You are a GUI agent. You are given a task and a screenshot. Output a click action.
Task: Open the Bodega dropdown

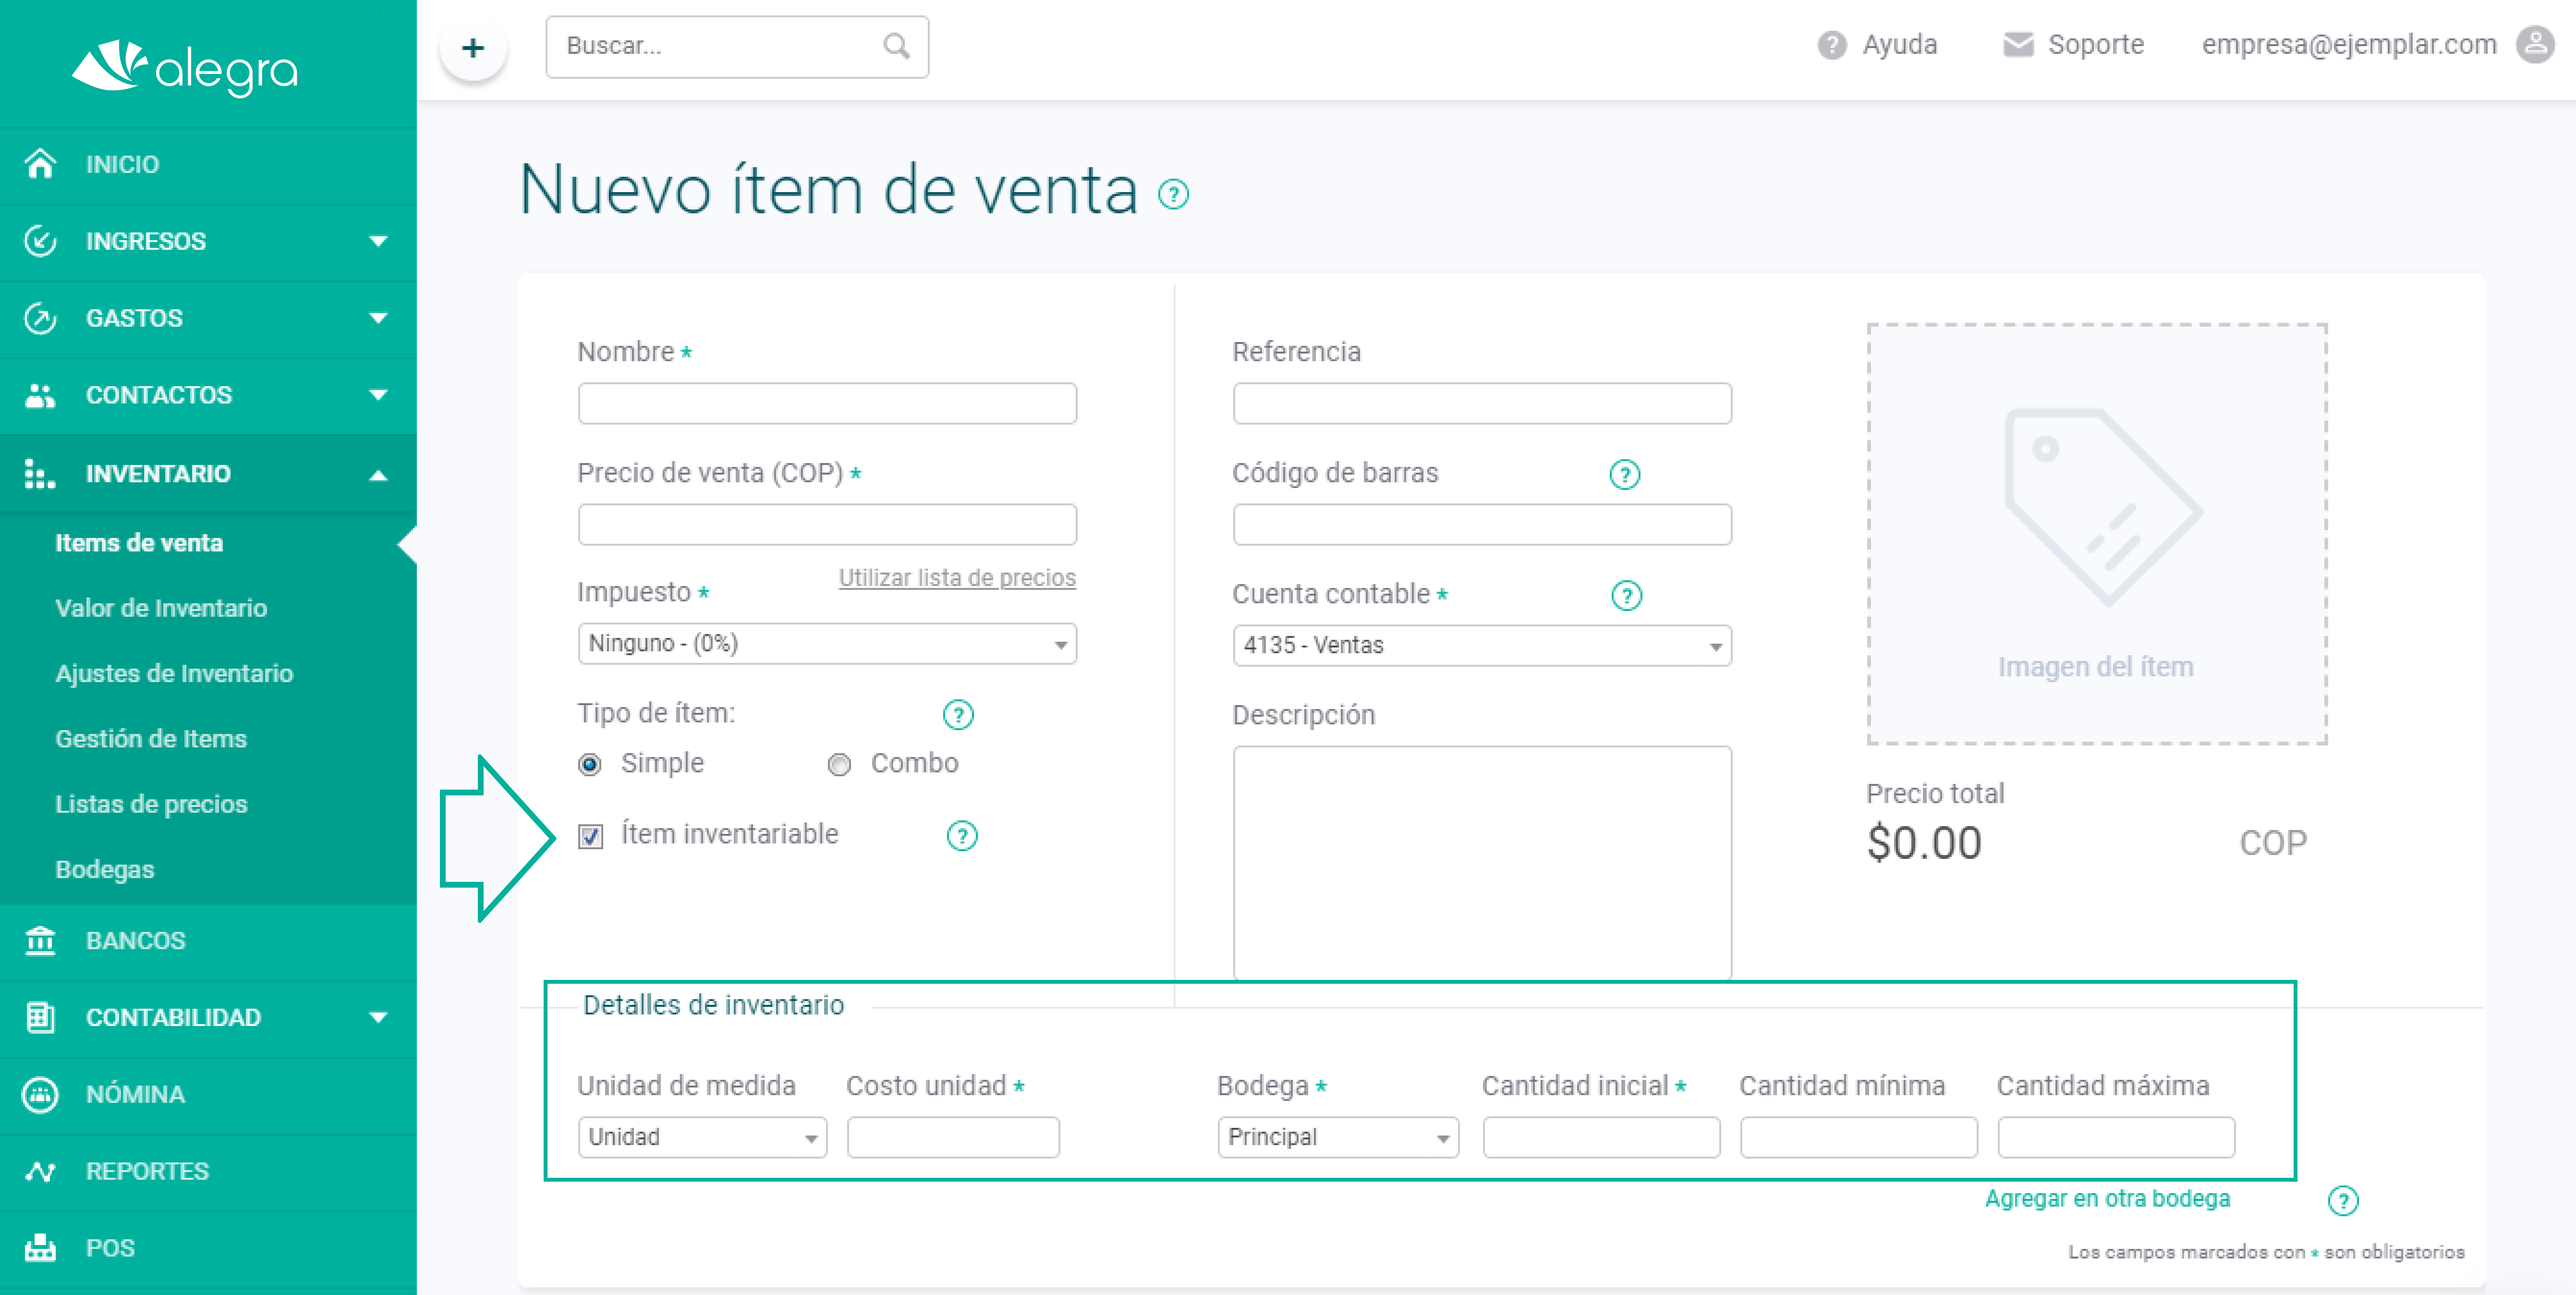[x=1338, y=1137]
